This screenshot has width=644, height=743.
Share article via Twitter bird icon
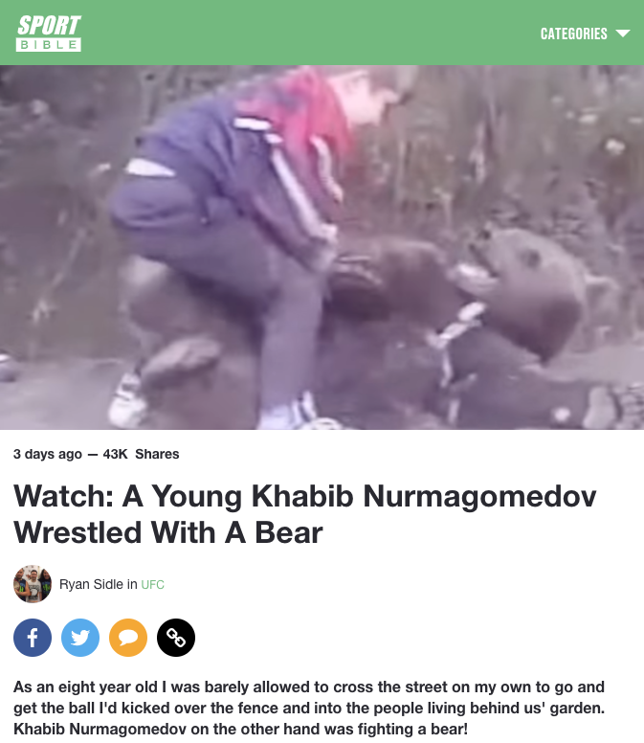[80, 638]
